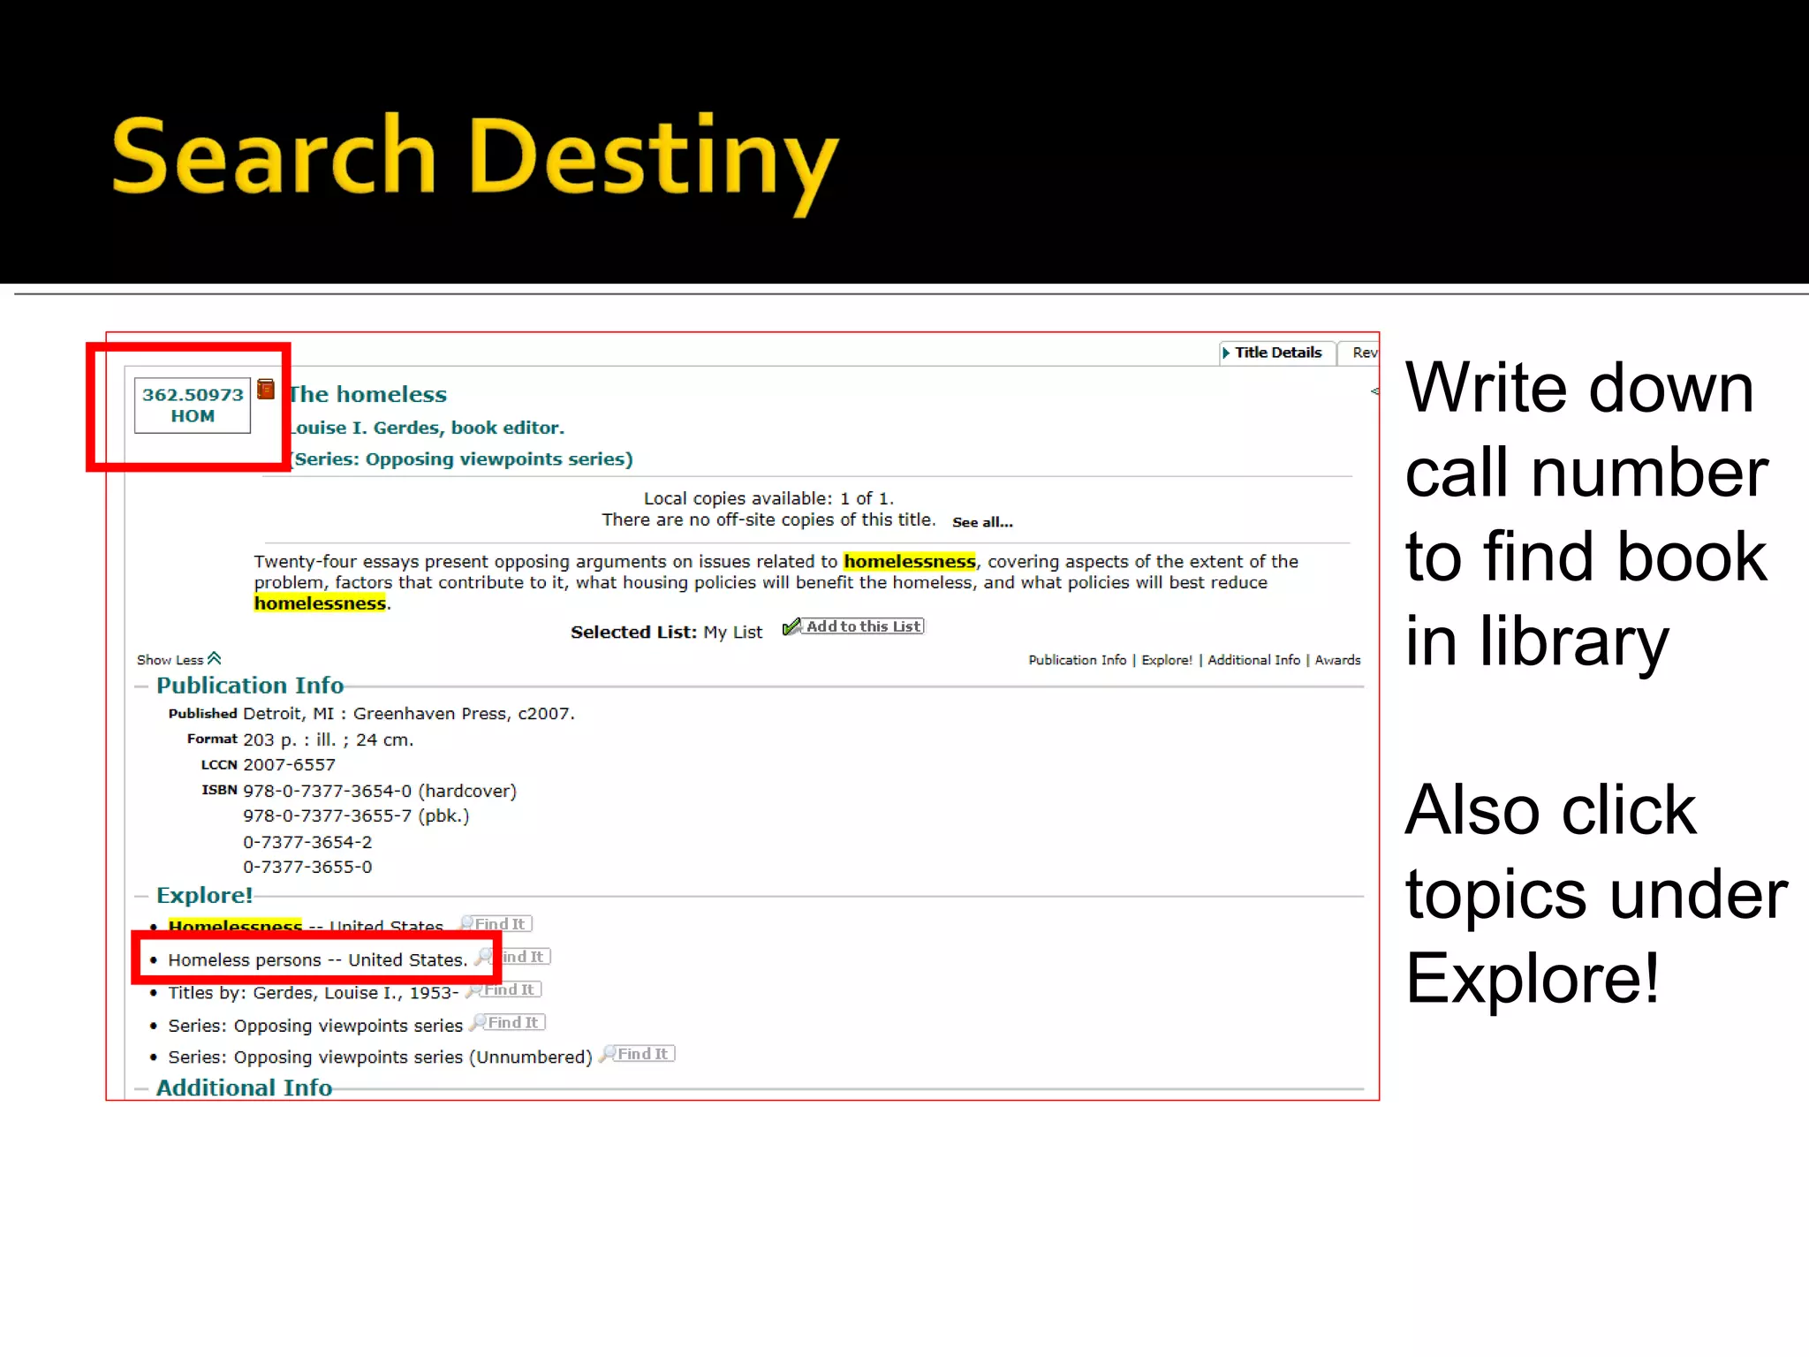Click Find It for Homeless persons -- United States
Image resolution: width=1809 pixels, height=1357 pixels.
[x=515, y=956]
